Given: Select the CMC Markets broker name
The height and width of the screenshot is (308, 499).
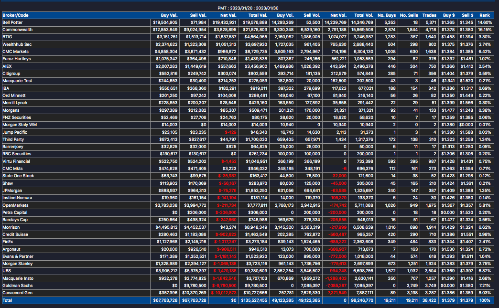Looking at the screenshot, I should (16, 52).
